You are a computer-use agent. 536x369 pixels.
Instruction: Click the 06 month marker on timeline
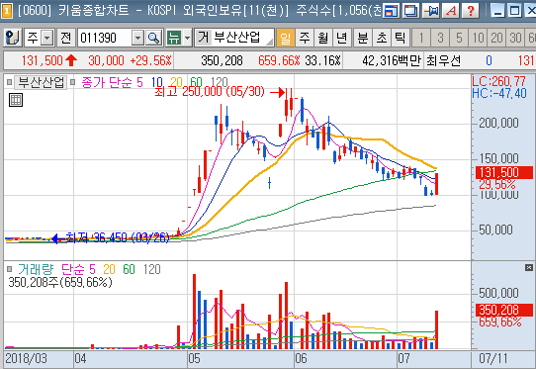[x=302, y=358]
